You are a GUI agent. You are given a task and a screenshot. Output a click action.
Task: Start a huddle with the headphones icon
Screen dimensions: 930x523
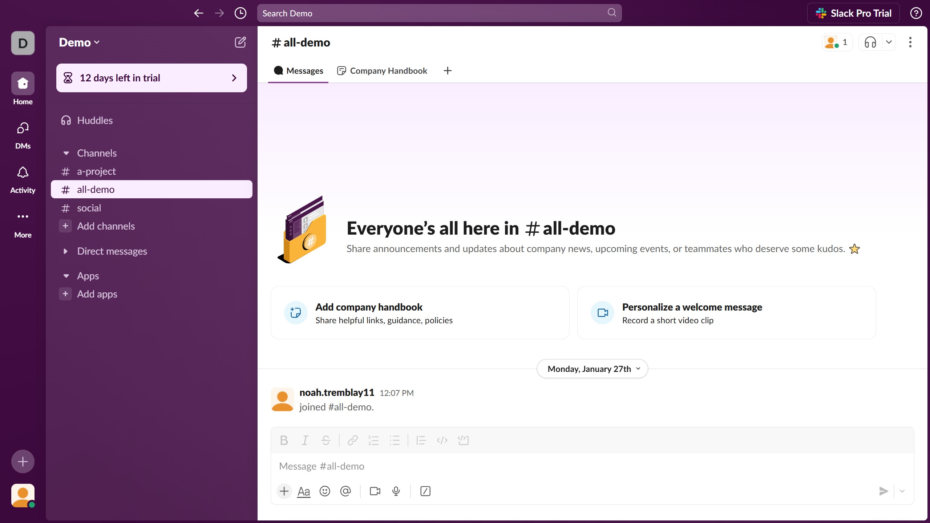click(x=870, y=42)
